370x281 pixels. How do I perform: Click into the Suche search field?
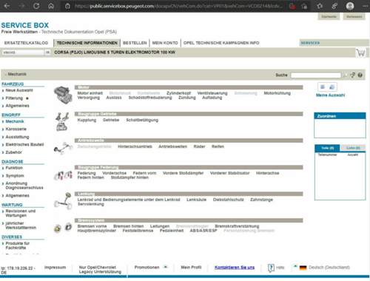[x=316, y=75]
